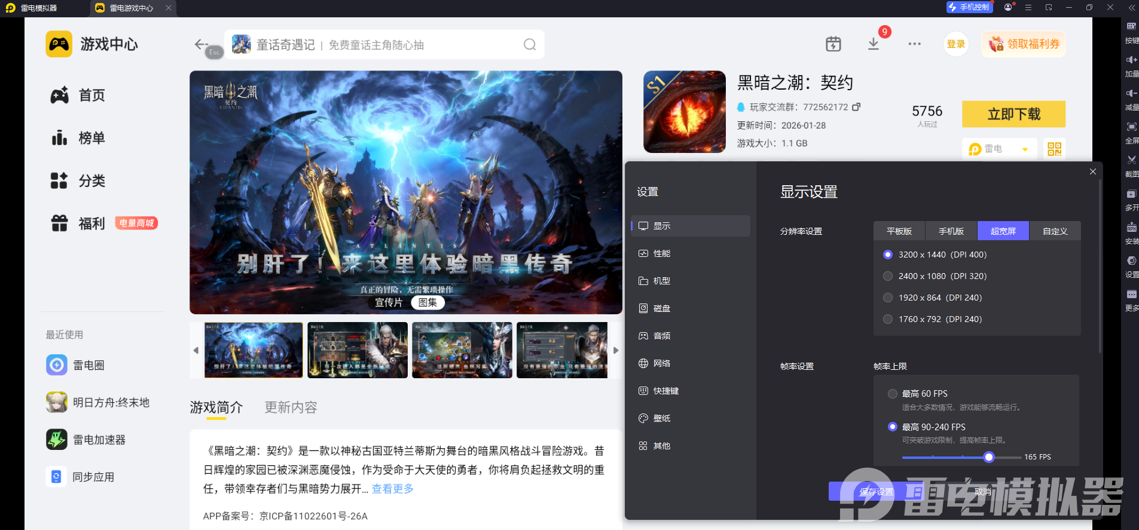Image resolution: width=1139 pixels, height=530 pixels.
Task: Open the three-dots more options icon
Action: click(x=914, y=44)
